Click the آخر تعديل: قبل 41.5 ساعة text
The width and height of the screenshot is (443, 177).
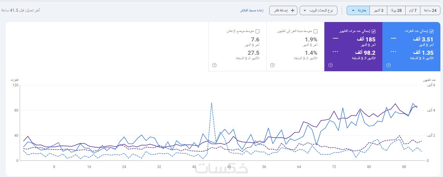pos(21,10)
